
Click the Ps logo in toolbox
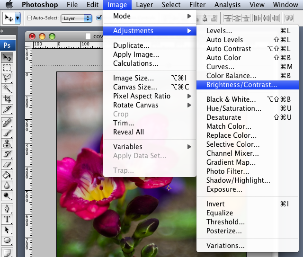(8, 45)
